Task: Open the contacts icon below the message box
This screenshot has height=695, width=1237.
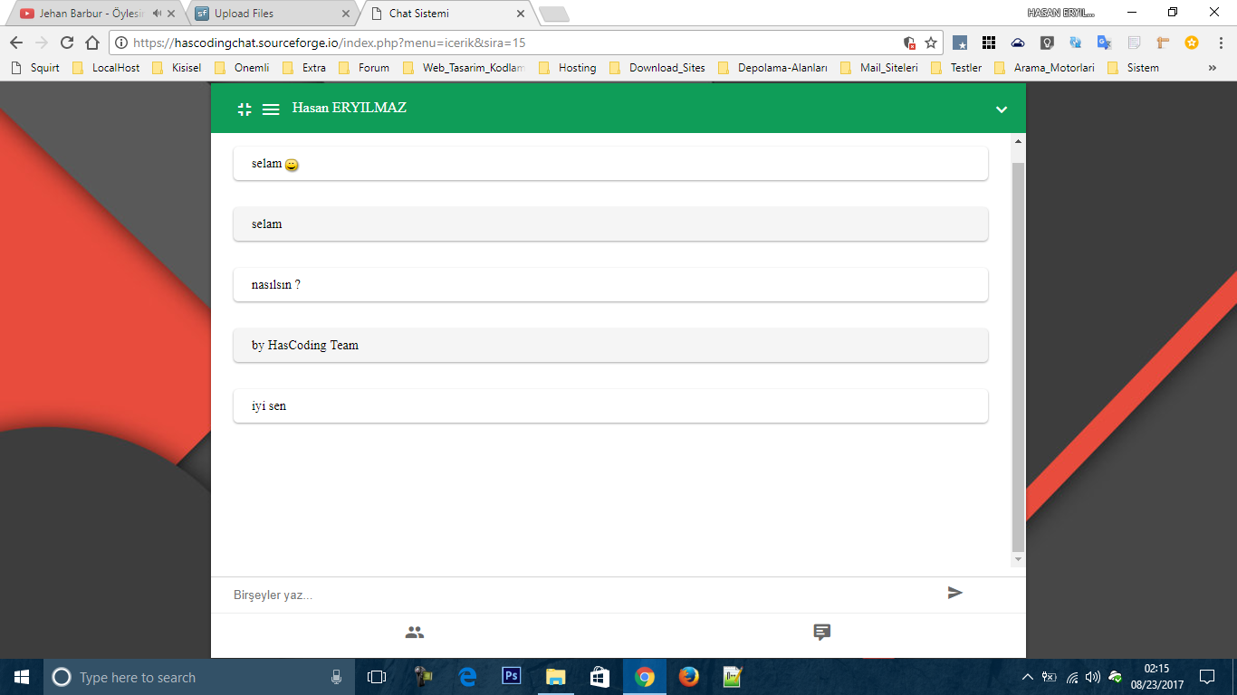Action: [x=414, y=633]
